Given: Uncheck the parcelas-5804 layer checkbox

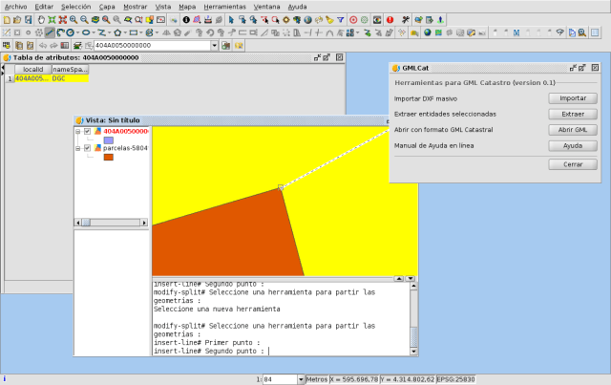Looking at the screenshot, I should click(87, 149).
